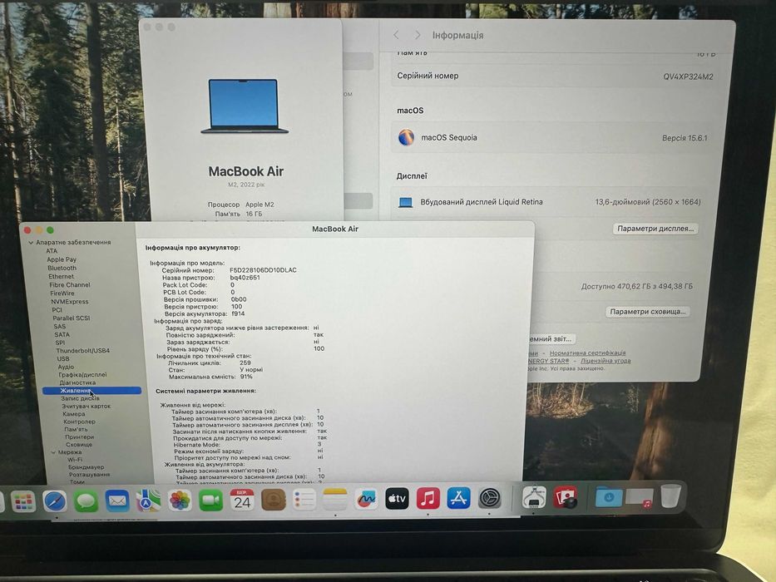Screen dimensions: 776x582
Task: Select Камера in the sidebar
Action: click(74, 414)
